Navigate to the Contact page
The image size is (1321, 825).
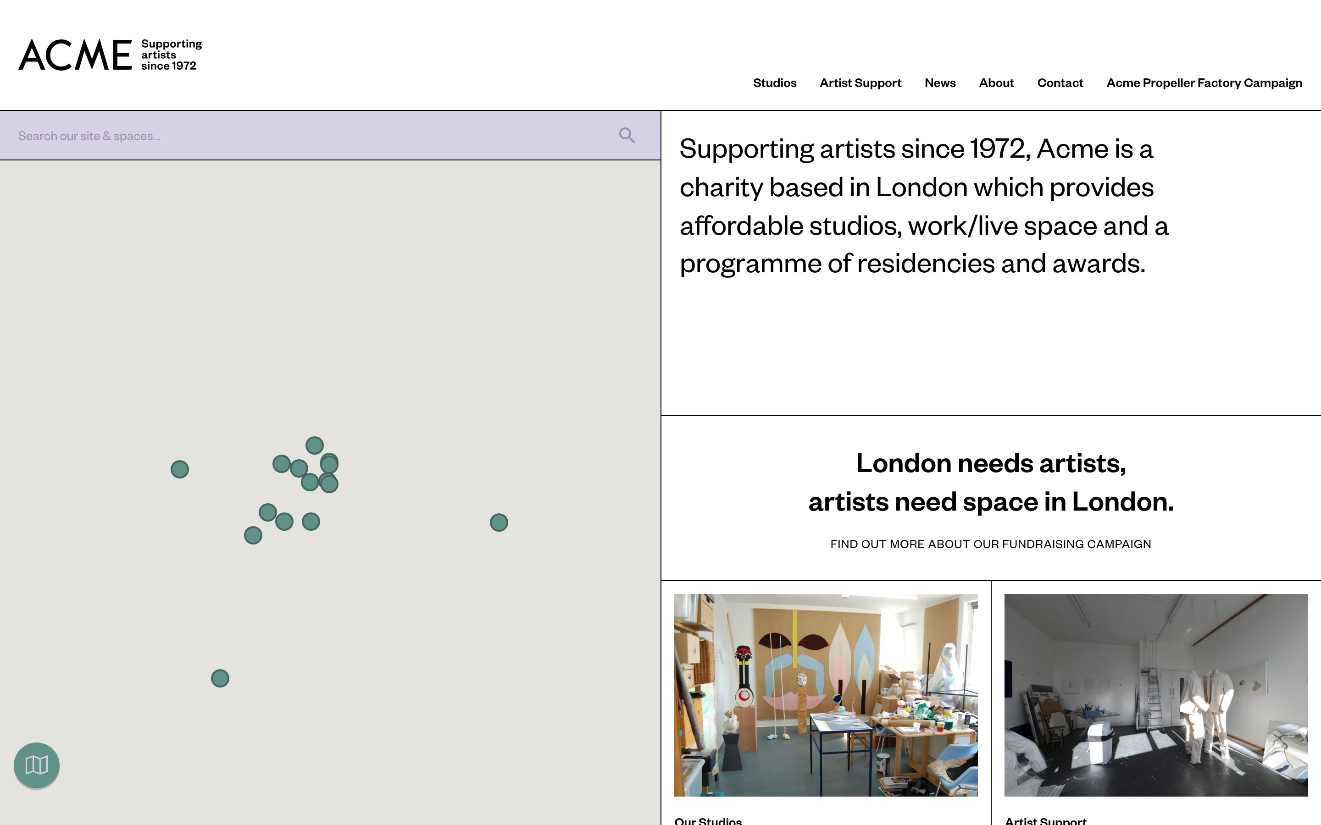point(1060,83)
